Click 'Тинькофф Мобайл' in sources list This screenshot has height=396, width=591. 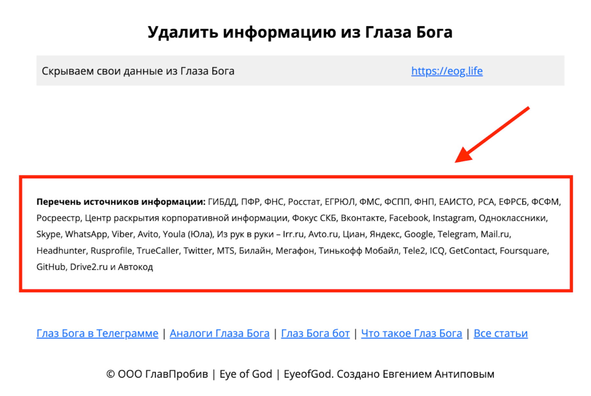(359, 251)
